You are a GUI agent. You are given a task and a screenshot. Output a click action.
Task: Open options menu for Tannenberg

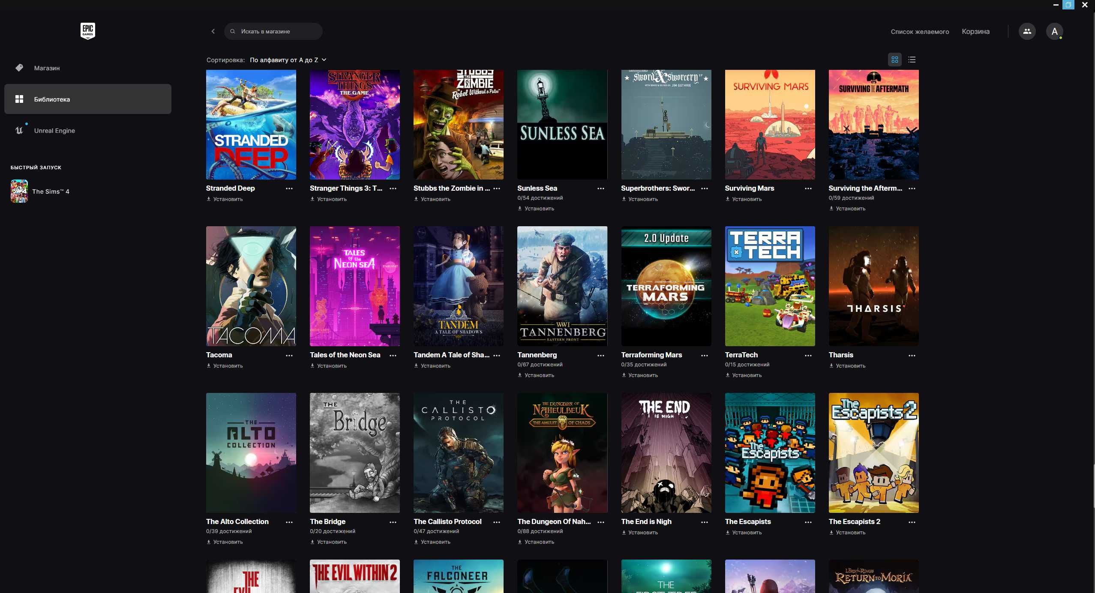pos(601,356)
